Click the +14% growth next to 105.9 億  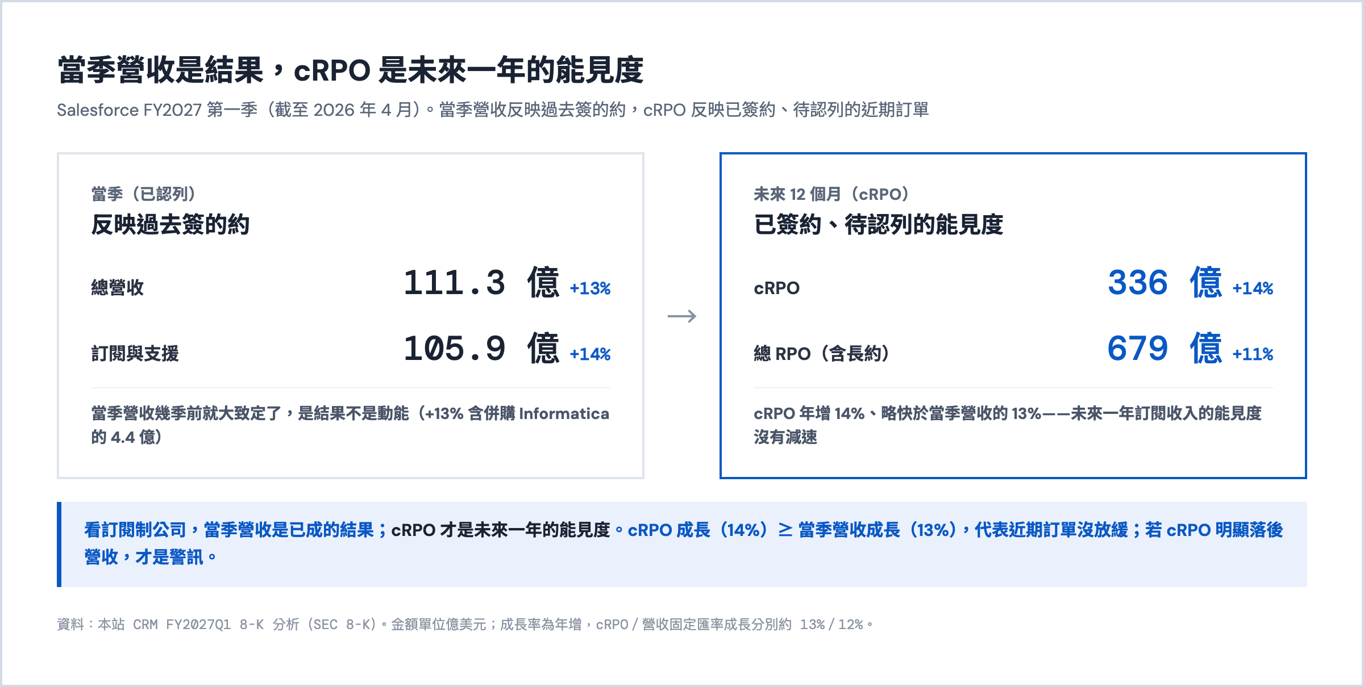[x=590, y=354]
